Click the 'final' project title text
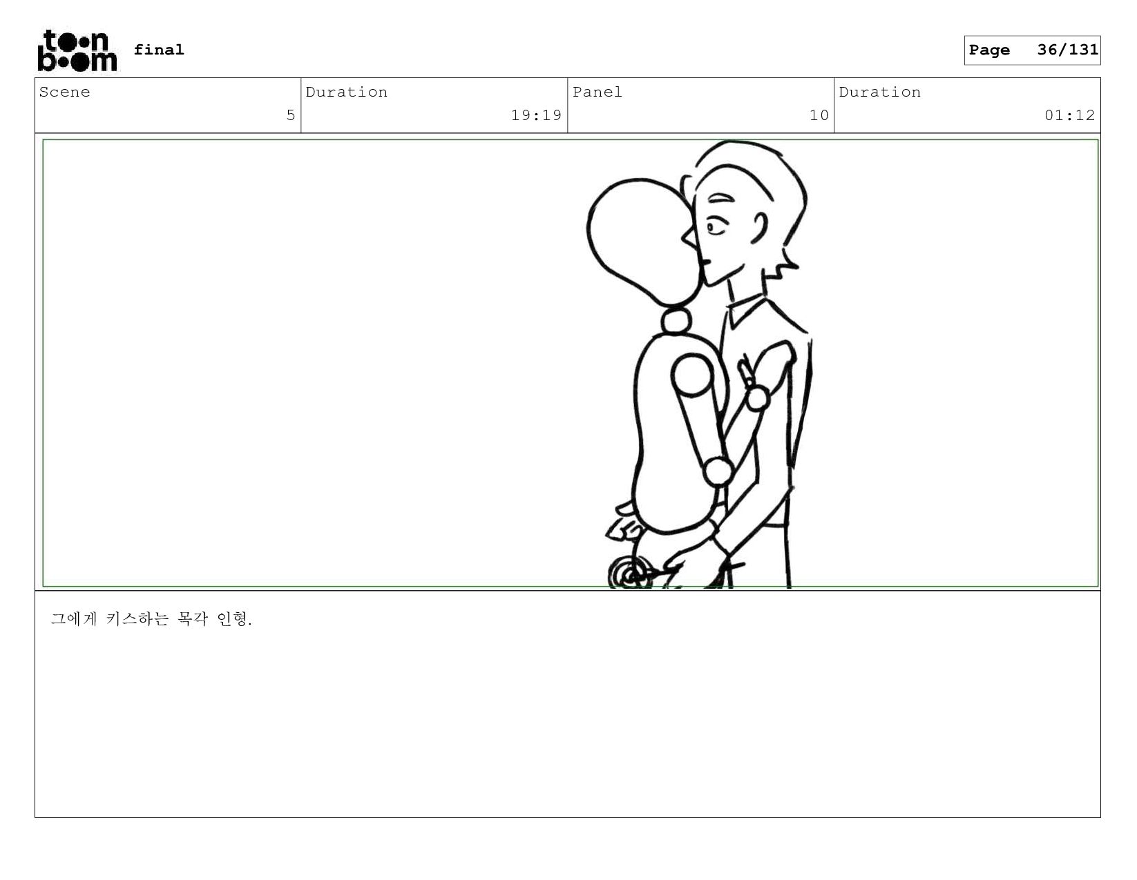Screen dimensions: 1137x880 click(159, 50)
